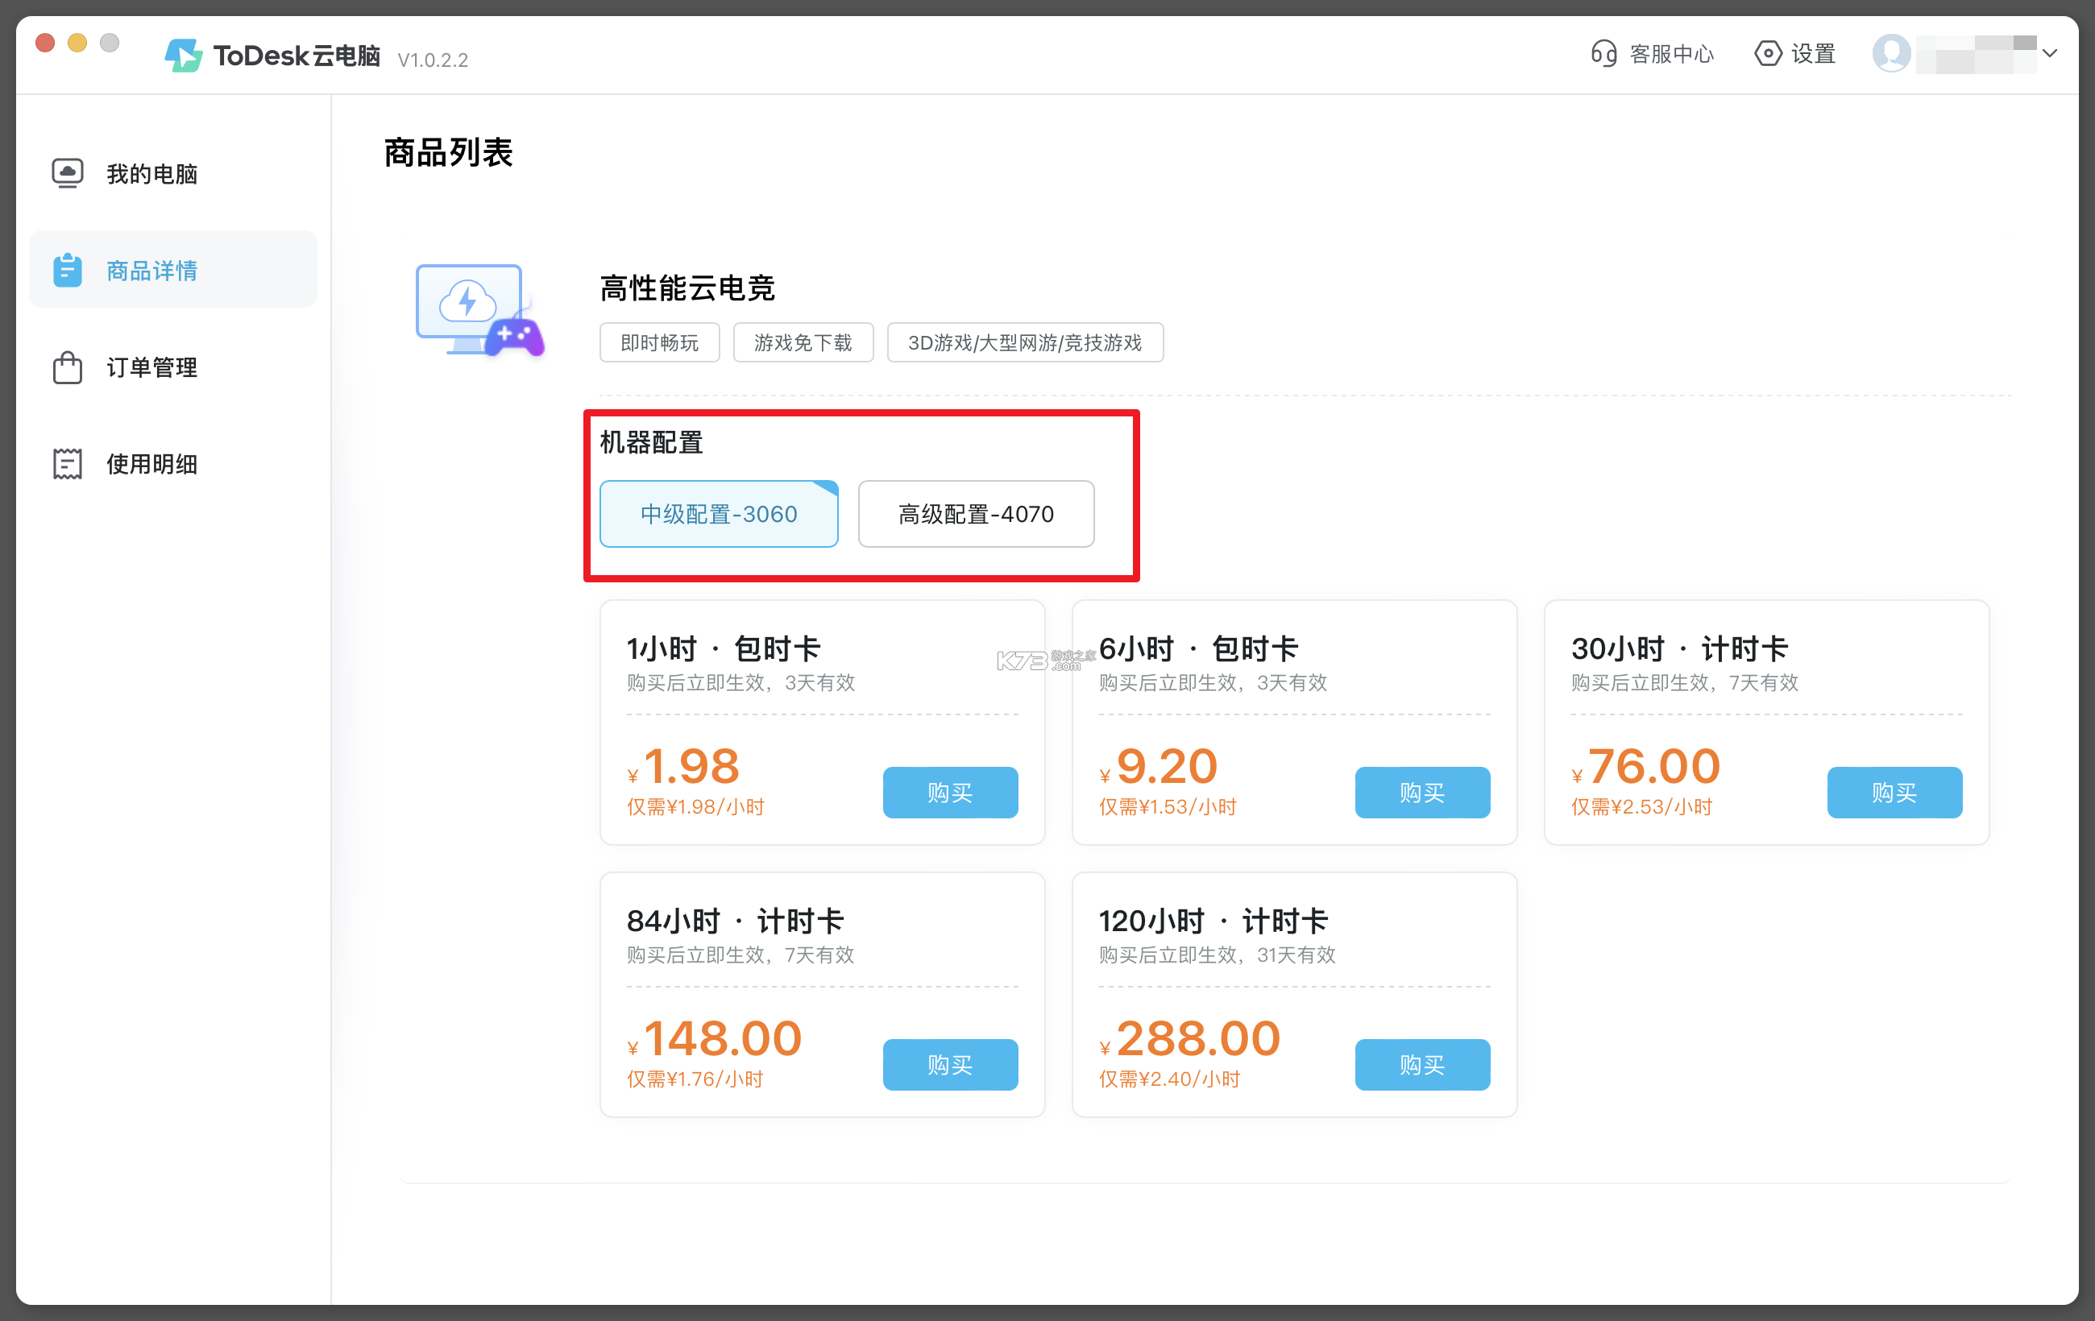The height and width of the screenshot is (1321, 2095).
Task: Open 订单管理 via its shopping bag icon
Action: tap(68, 367)
